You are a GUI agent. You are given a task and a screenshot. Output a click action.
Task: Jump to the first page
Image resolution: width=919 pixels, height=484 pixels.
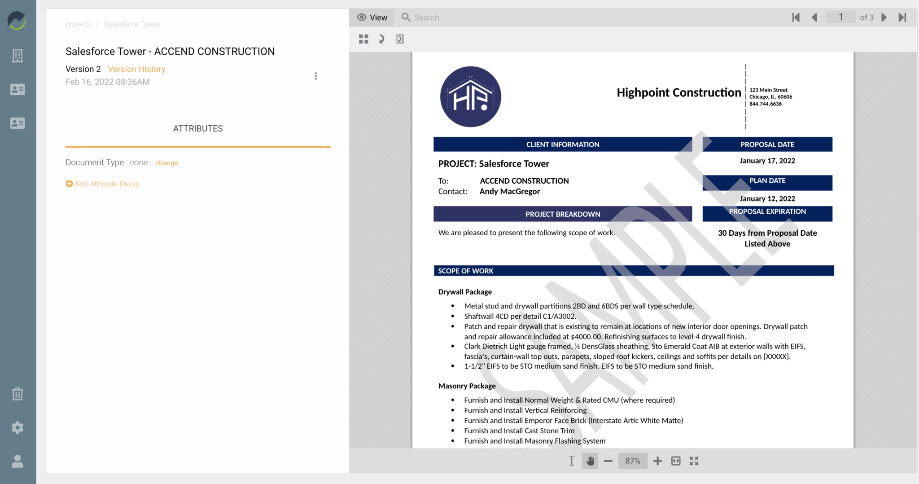pyautogui.click(x=796, y=18)
